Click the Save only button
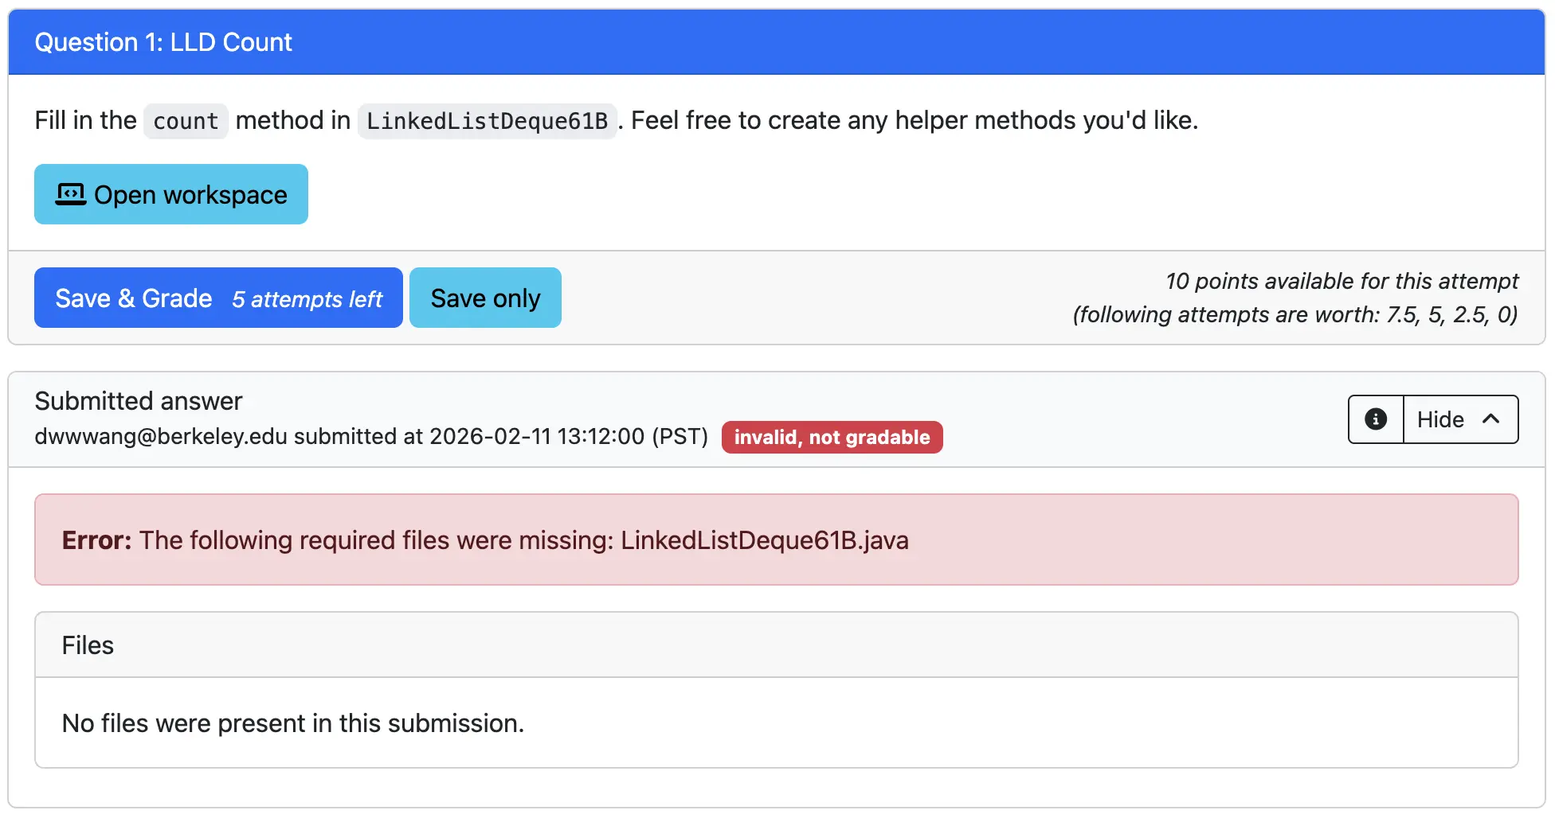 (485, 298)
